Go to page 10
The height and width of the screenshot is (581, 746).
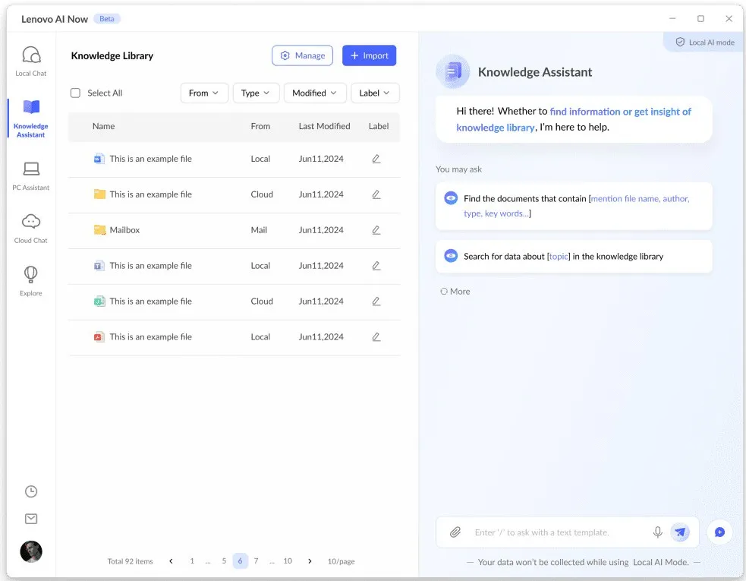tap(288, 561)
